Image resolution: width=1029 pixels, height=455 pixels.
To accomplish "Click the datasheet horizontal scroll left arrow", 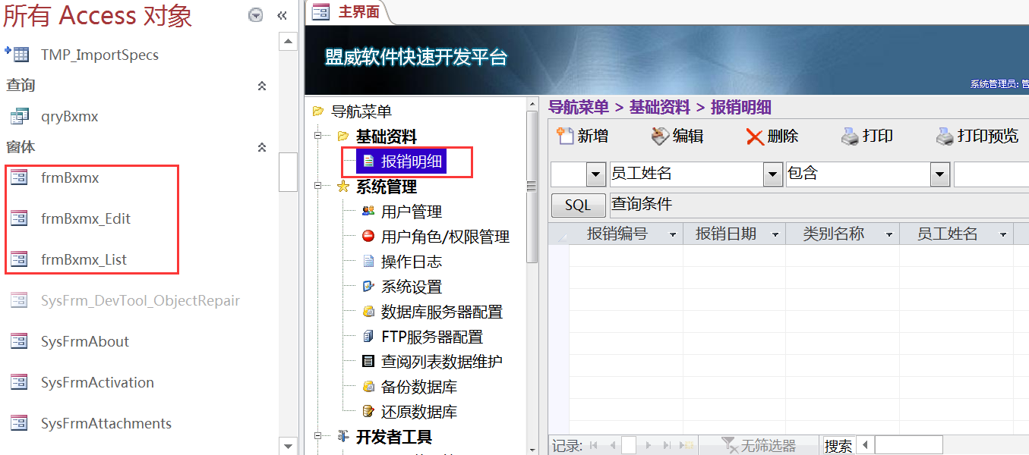I will (x=864, y=445).
